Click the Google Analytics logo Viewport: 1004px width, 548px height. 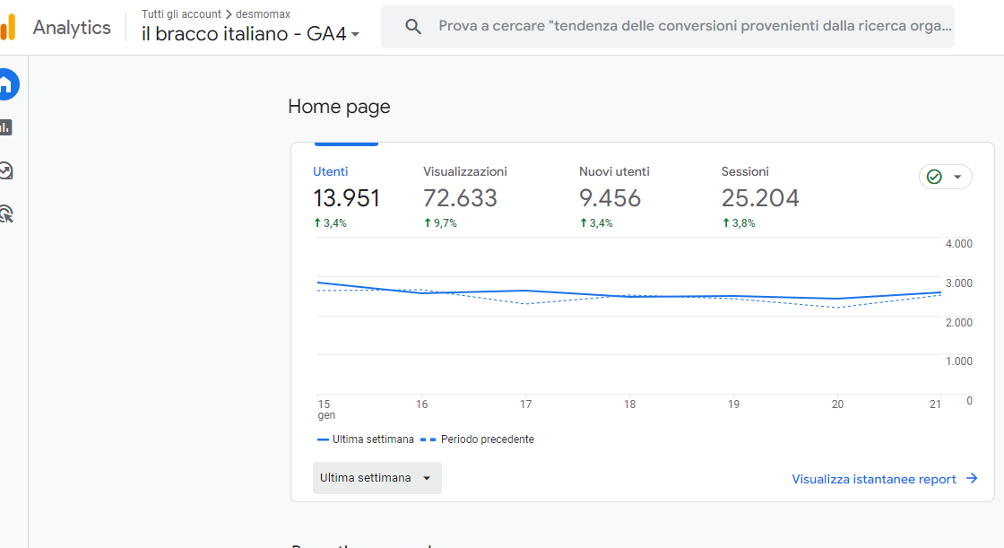7,28
